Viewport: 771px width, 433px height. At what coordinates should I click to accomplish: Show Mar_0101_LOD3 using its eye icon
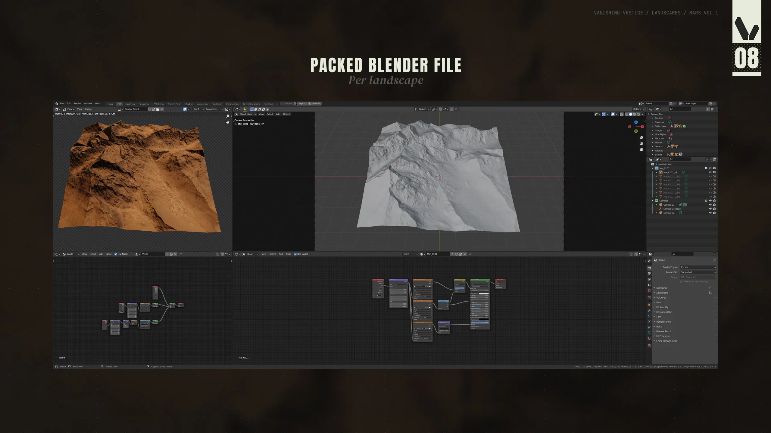coord(710,189)
